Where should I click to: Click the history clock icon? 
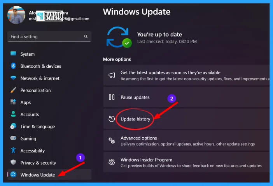coord(112,119)
